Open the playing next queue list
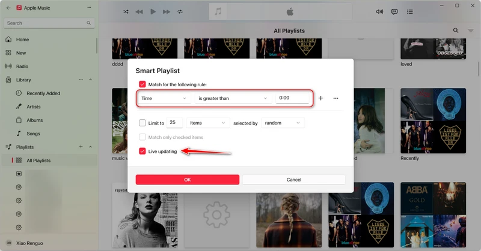Viewport: 481px width, 251px height. (x=409, y=11)
